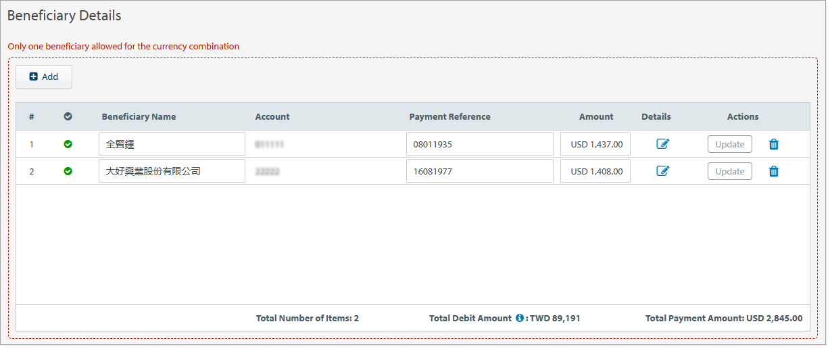
Task: Click Update button for row 1
Action: [x=729, y=144]
